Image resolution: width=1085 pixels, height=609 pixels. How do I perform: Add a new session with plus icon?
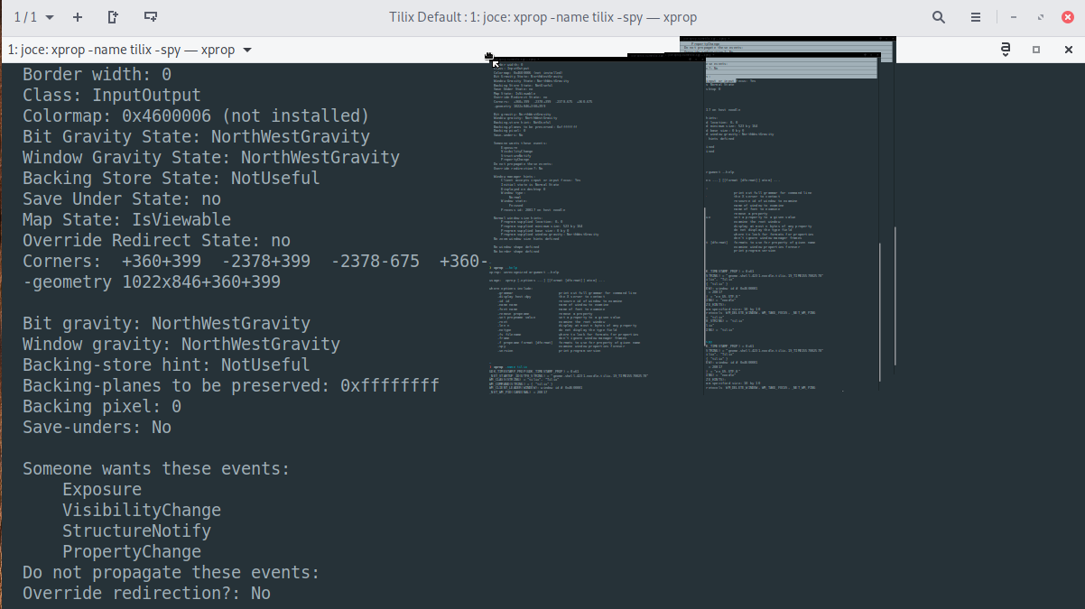pyautogui.click(x=78, y=17)
